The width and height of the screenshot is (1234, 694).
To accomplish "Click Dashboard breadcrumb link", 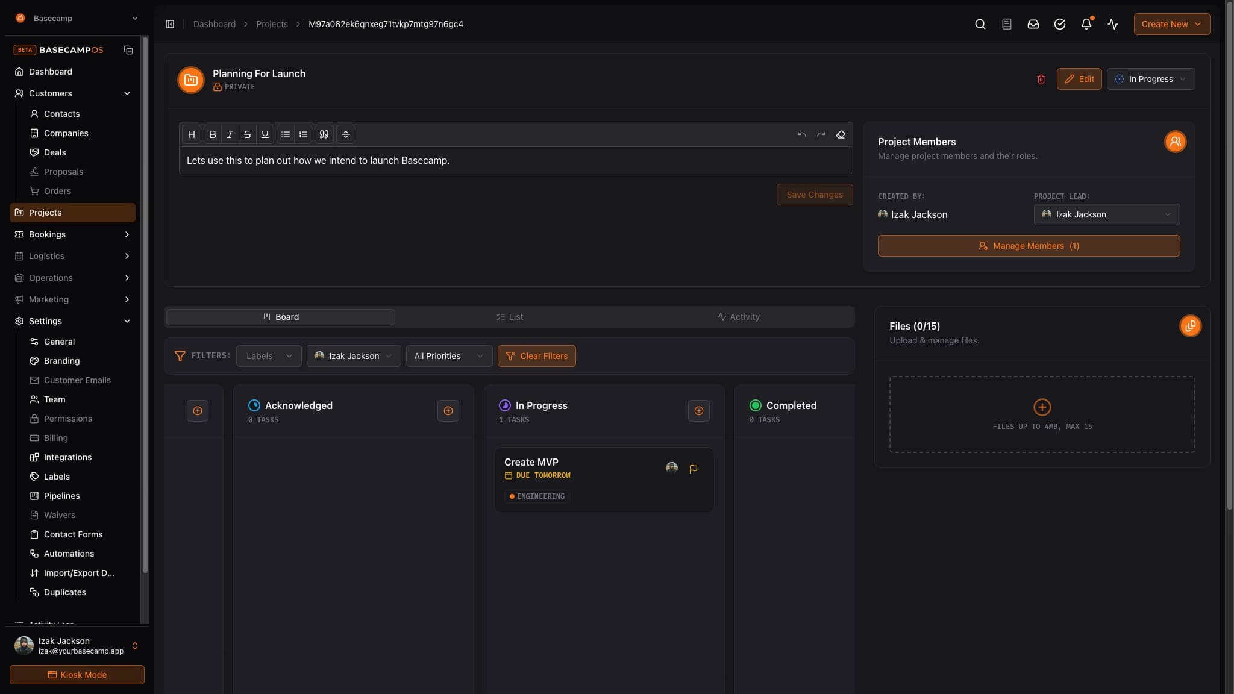I will pyautogui.click(x=215, y=24).
